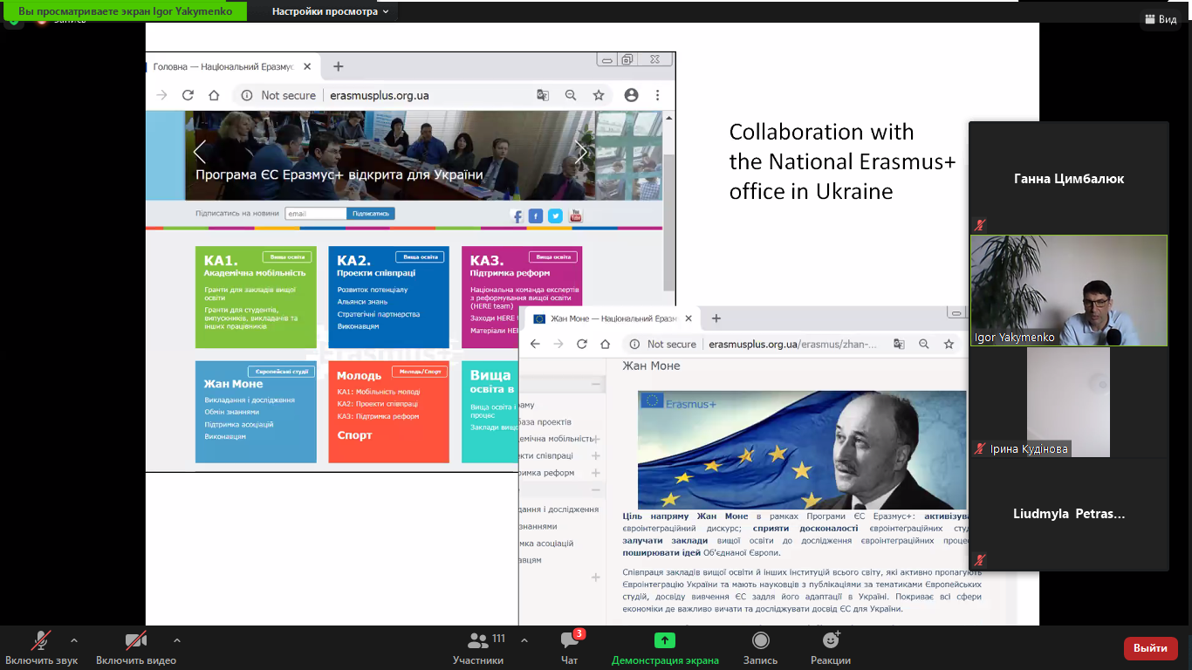1192x670 pixels.
Task: Click the Головна Національний Еразмус browser tab
Action: coord(223,66)
